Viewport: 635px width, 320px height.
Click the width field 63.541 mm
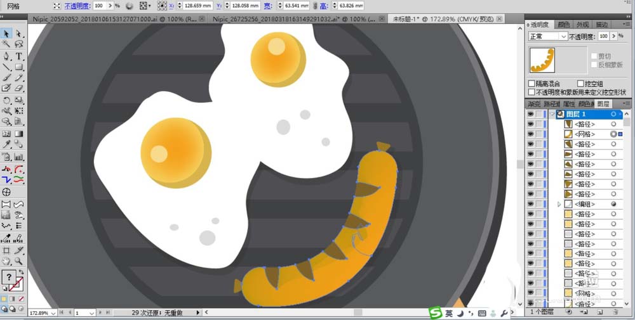tap(296, 6)
